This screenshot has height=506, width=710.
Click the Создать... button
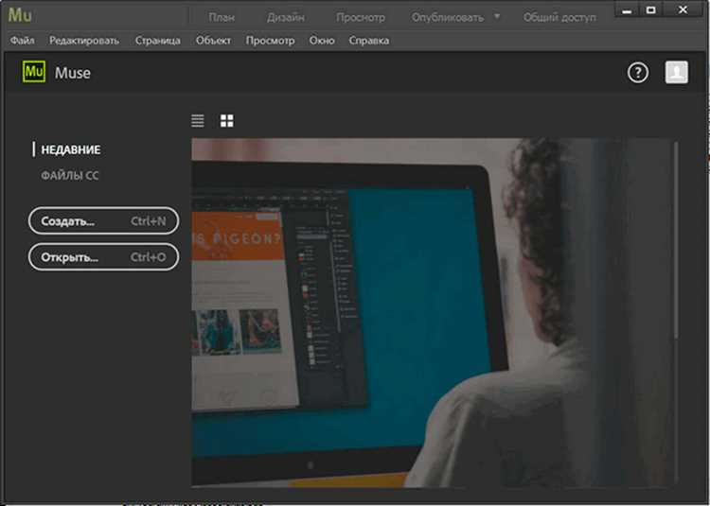(104, 220)
